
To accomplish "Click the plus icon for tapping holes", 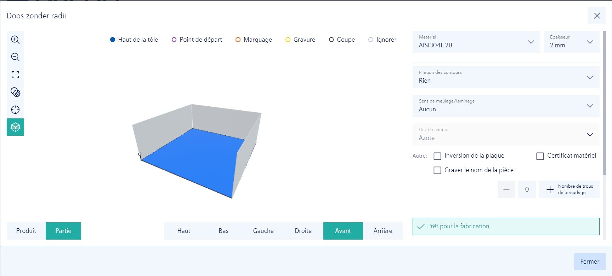I will 550,189.
